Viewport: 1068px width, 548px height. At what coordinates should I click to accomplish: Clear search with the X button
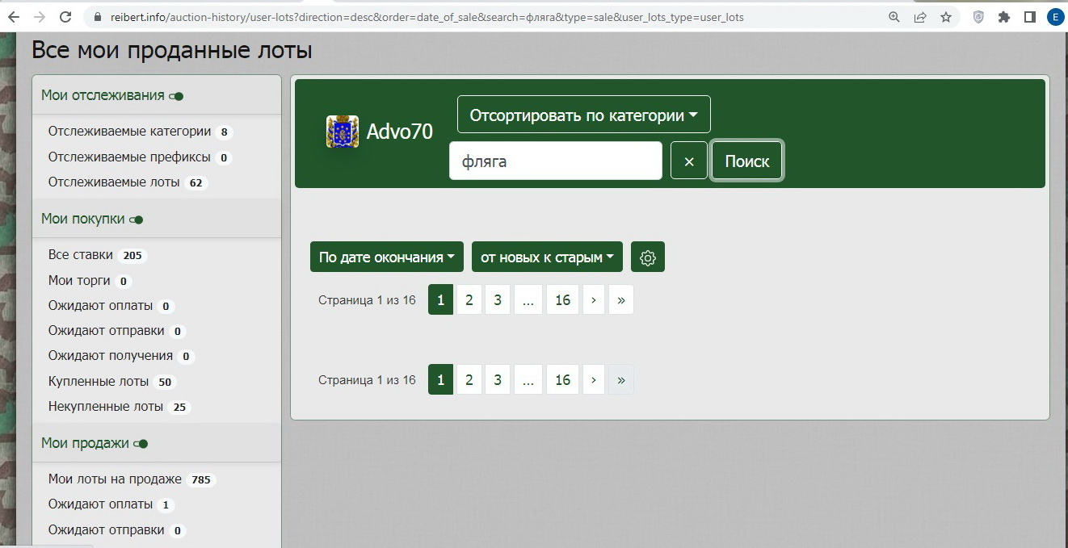pos(689,161)
